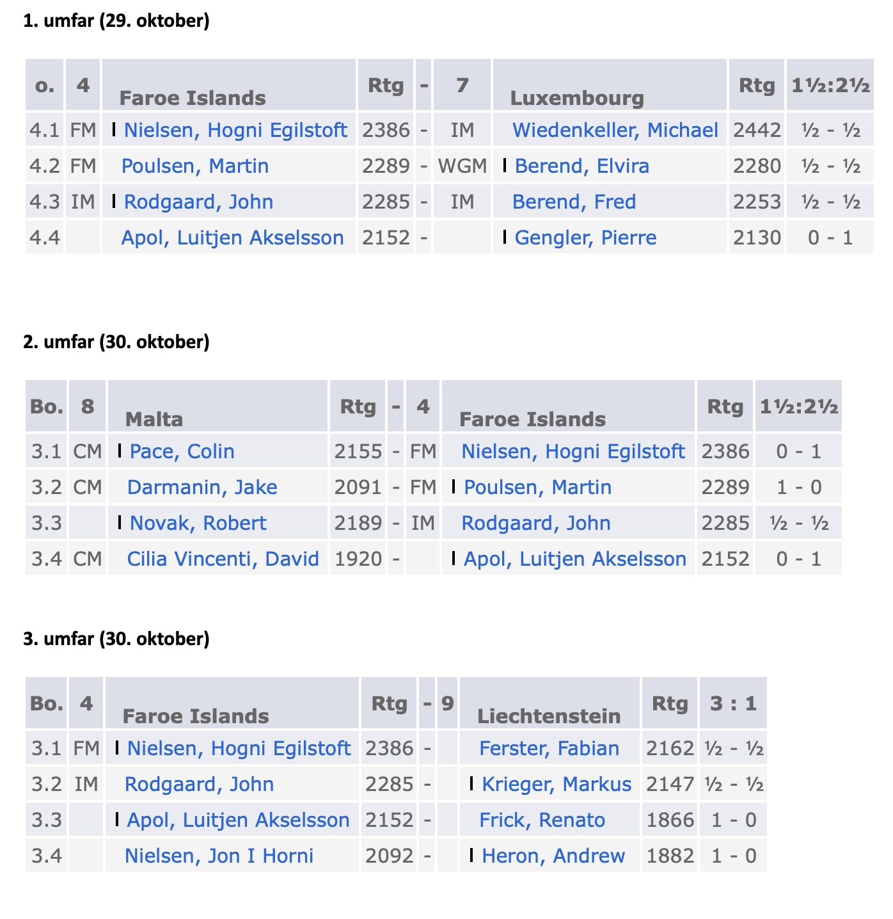Open Ferster, Fabian player link
The image size is (893, 919).
pos(549,748)
